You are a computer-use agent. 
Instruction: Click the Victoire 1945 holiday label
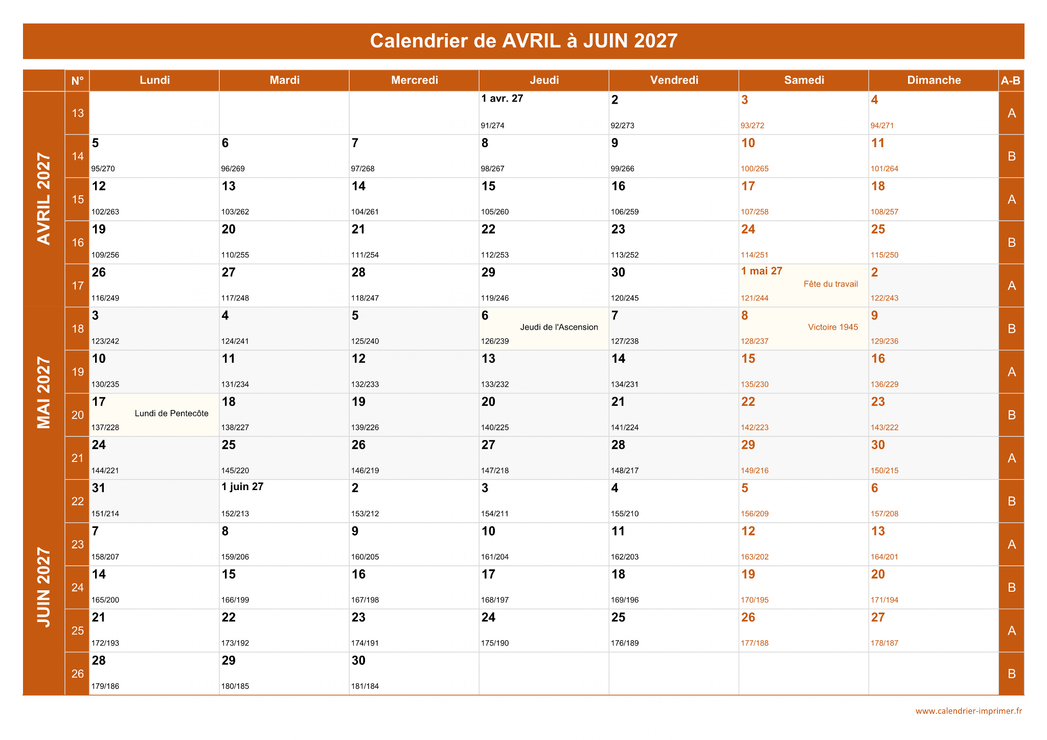(x=833, y=327)
